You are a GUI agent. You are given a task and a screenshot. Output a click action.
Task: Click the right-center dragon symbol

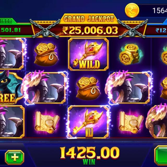pos(129,87)
